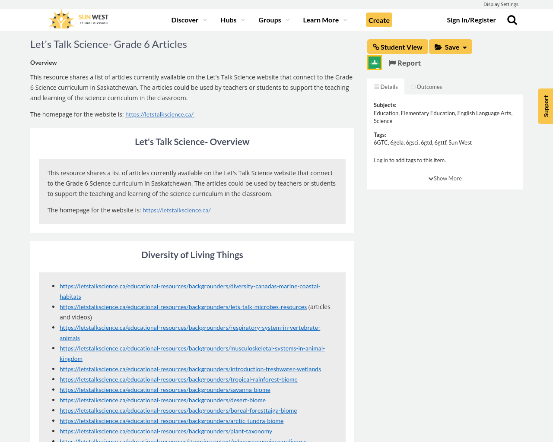This screenshot has width=553, height=442.
Task: Open Student View link button
Action: 397,47
